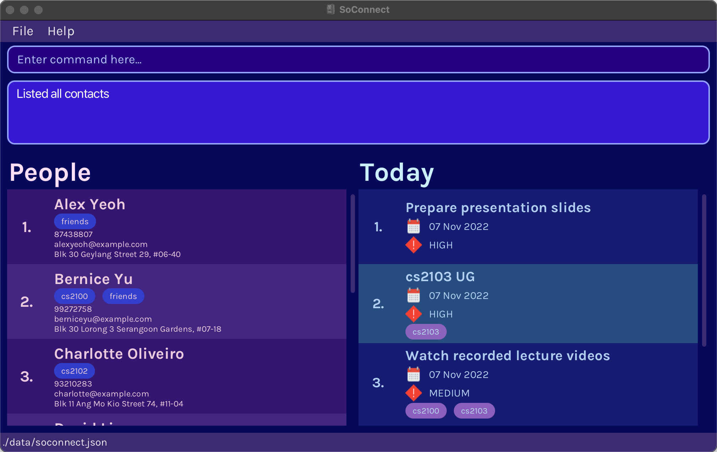Screen dimensions: 717x452
Task: Click the calendar icon under cs2103 UG
Action: tap(413, 295)
